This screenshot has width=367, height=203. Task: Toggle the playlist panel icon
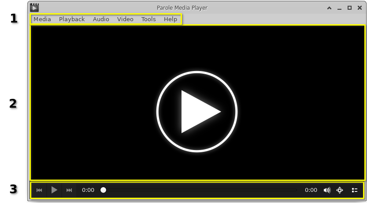click(x=354, y=190)
